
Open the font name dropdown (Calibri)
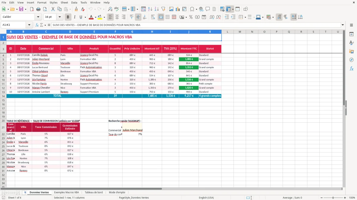(x=38, y=17)
